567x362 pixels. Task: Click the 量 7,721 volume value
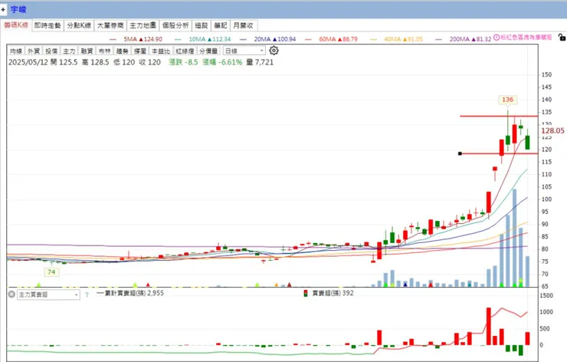tap(260, 62)
